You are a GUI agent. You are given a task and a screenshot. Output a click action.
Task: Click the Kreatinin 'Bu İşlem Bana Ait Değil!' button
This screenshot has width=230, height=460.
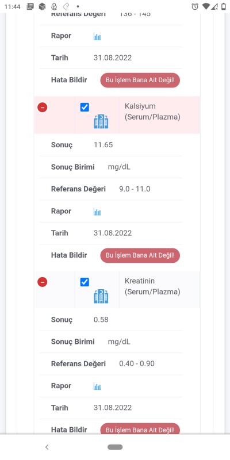click(x=140, y=428)
